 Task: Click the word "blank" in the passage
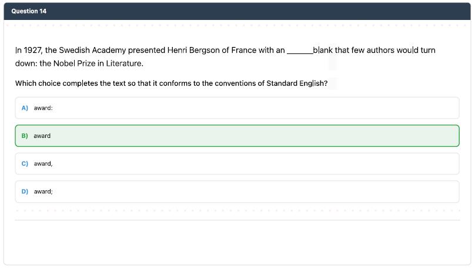point(323,50)
